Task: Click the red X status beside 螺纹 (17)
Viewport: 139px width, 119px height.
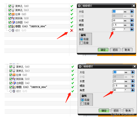Action: [x=72, y=31]
